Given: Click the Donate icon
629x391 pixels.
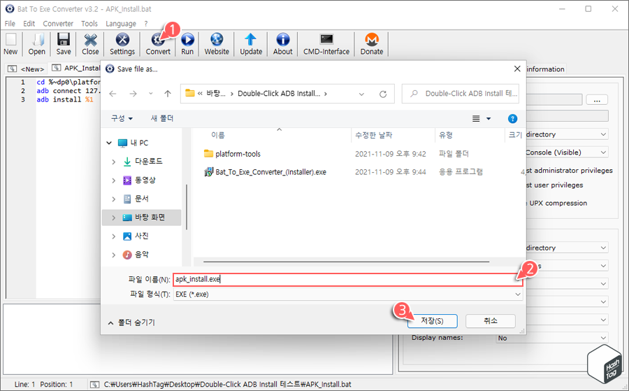Looking at the screenshot, I should 372,44.
